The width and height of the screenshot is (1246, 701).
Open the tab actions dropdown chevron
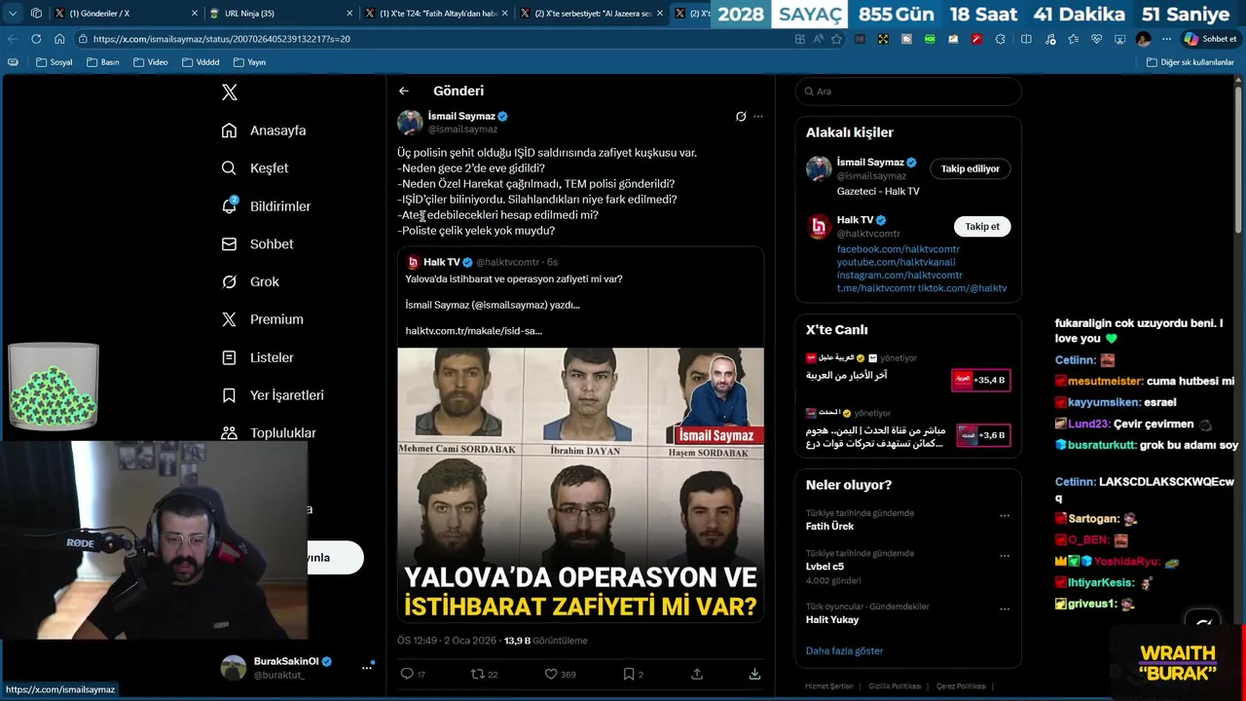tap(13, 14)
